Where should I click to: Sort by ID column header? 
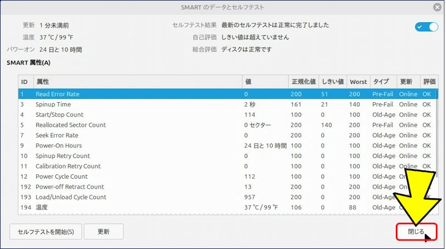pos(25,82)
